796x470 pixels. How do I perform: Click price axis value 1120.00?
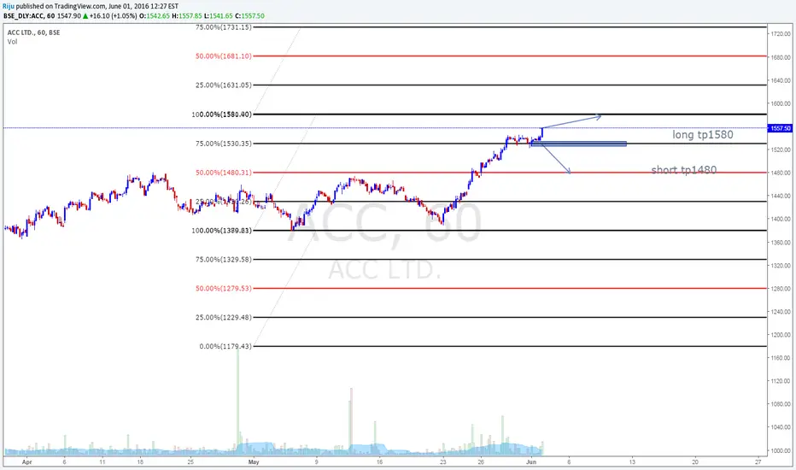pyautogui.click(x=781, y=381)
